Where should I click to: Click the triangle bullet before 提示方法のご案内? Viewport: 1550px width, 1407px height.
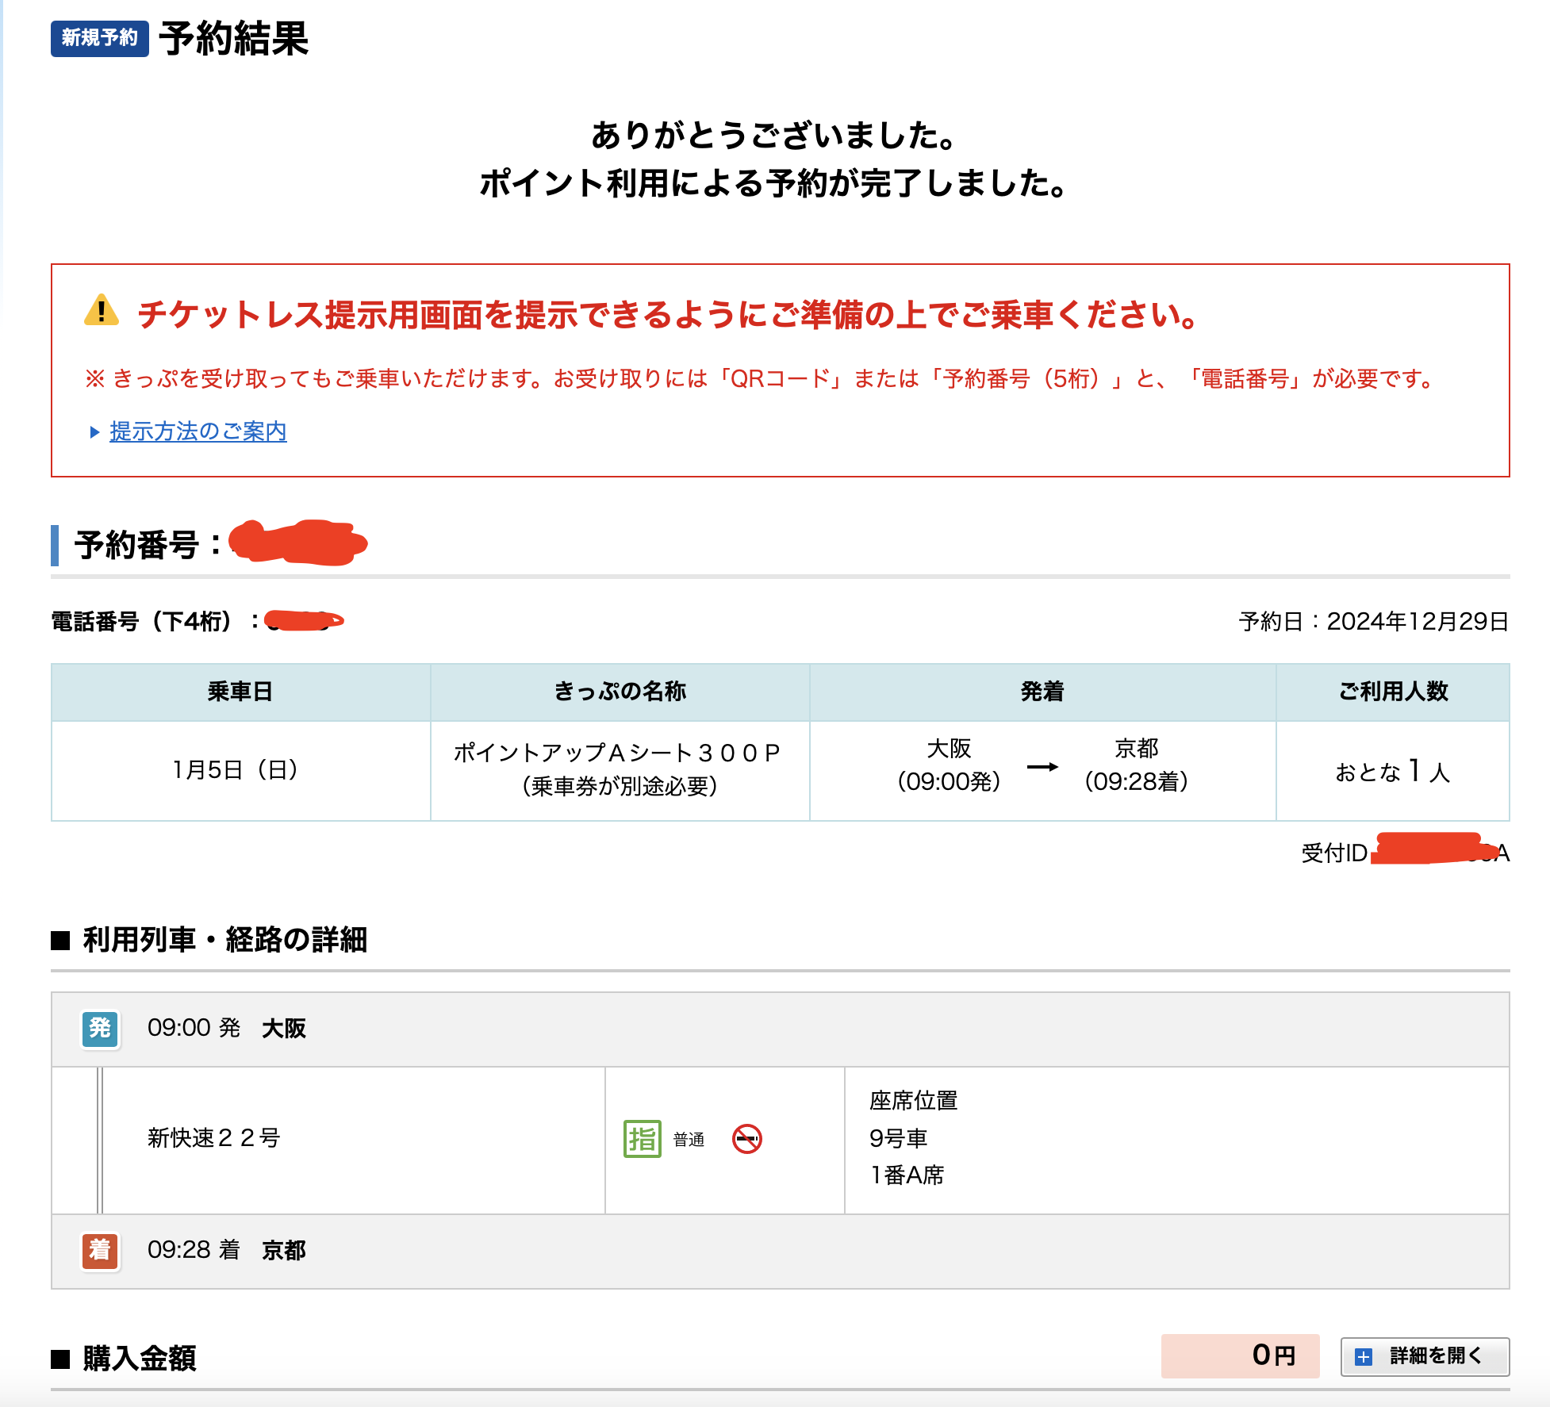coord(94,432)
